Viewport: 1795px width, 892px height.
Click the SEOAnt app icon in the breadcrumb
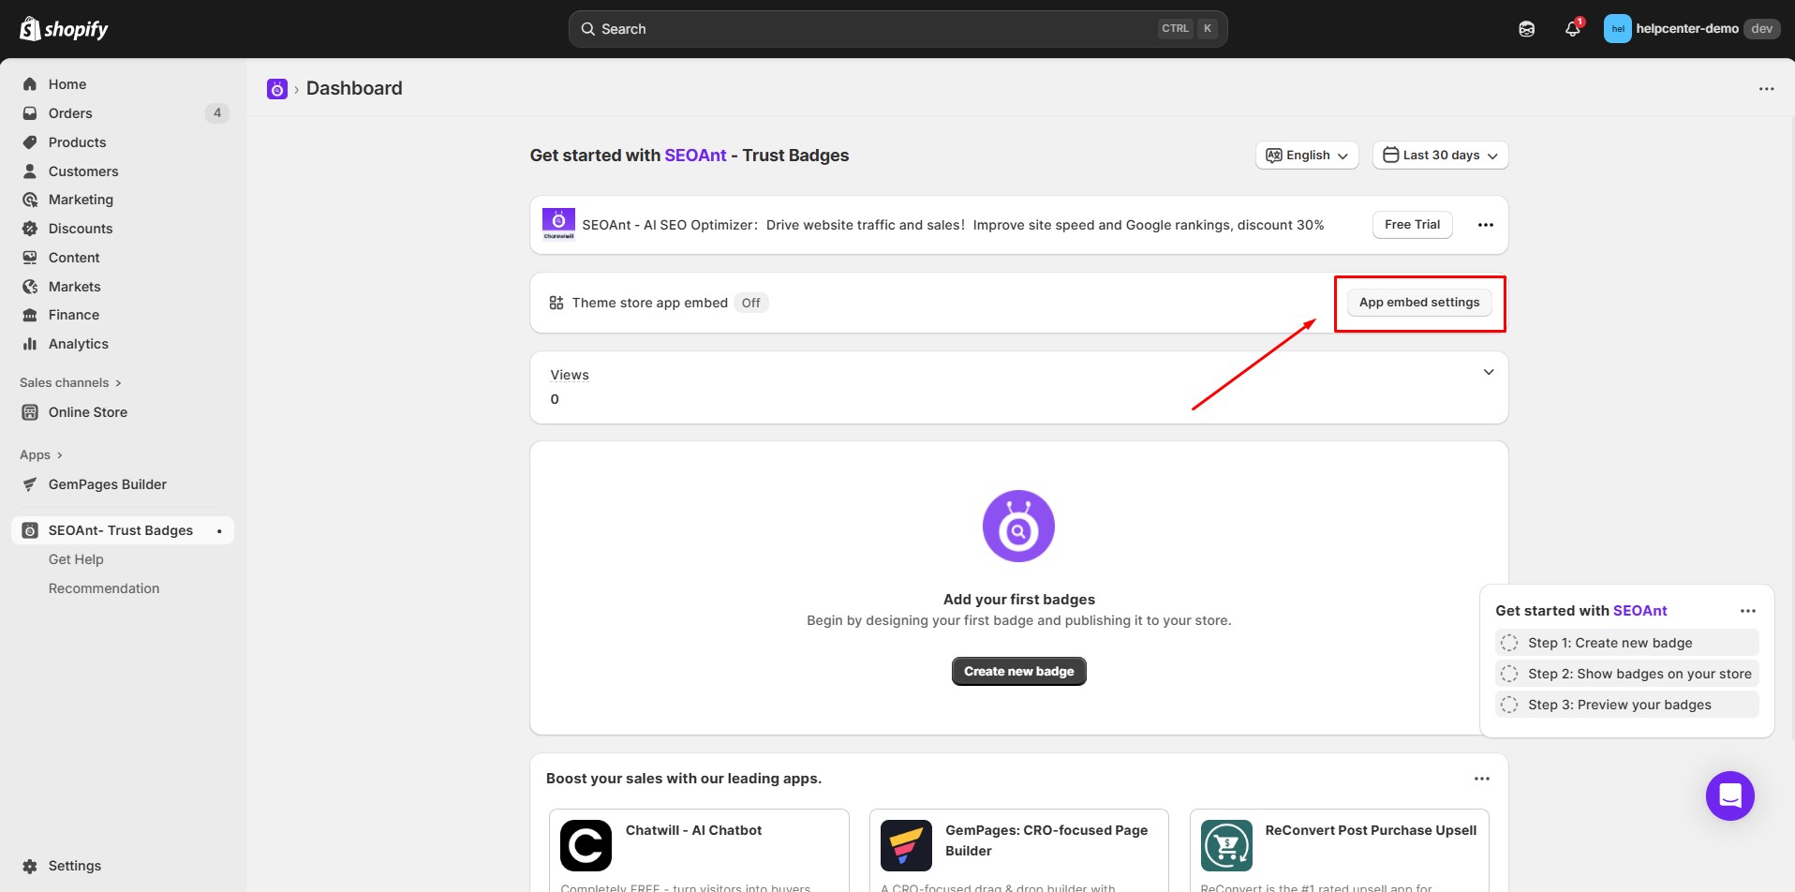tap(277, 89)
